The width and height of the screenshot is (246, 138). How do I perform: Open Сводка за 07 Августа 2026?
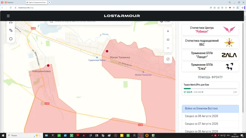tap(210, 124)
